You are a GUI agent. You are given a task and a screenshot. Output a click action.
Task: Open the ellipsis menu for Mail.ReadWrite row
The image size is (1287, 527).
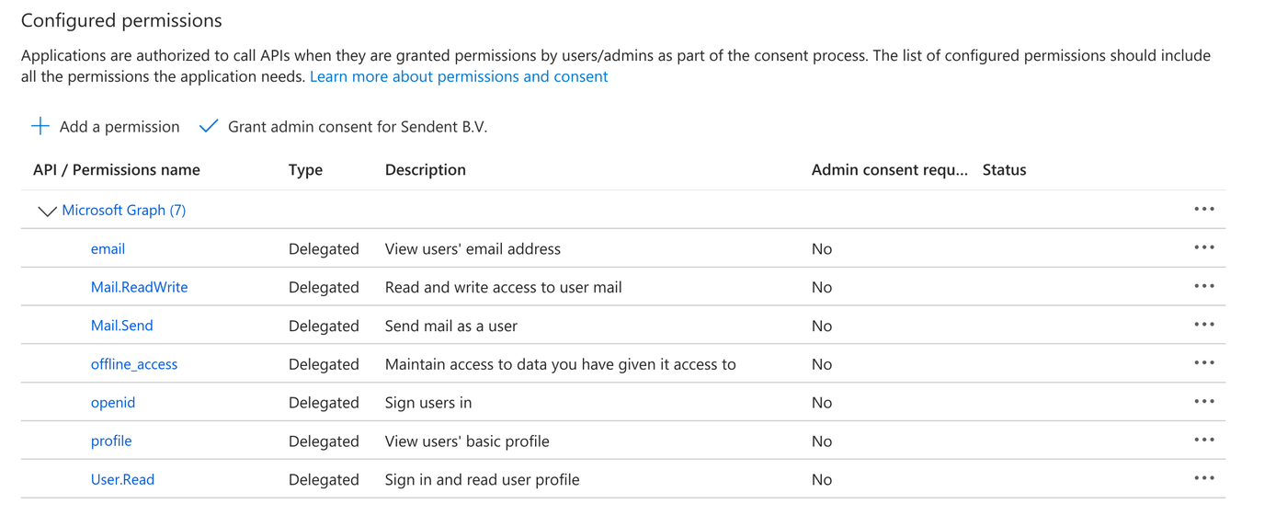(x=1204, y=287)
